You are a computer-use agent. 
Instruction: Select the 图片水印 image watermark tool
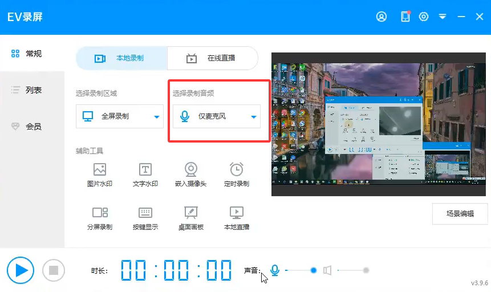click(100, 175)
